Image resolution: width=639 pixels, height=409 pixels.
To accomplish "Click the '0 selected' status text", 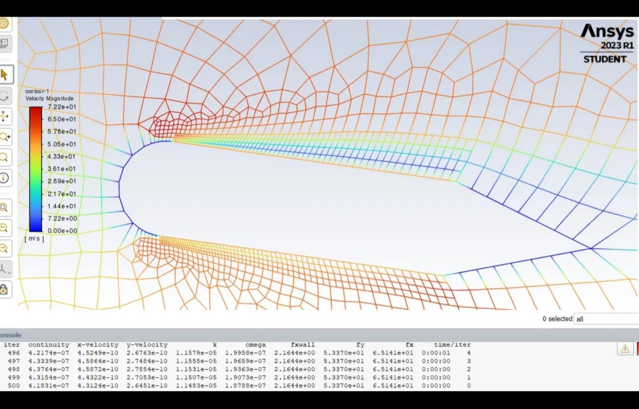I will click(x=557, y=319).
